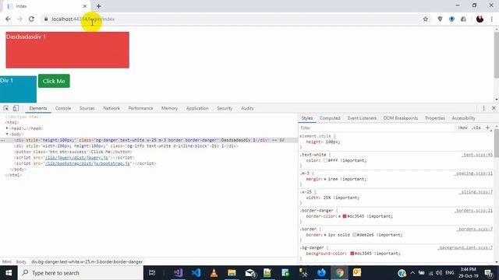This screenshot has height=280, width=499.
Task: Open the border-color #dc3545 swatch
Action: click(345, 216)
